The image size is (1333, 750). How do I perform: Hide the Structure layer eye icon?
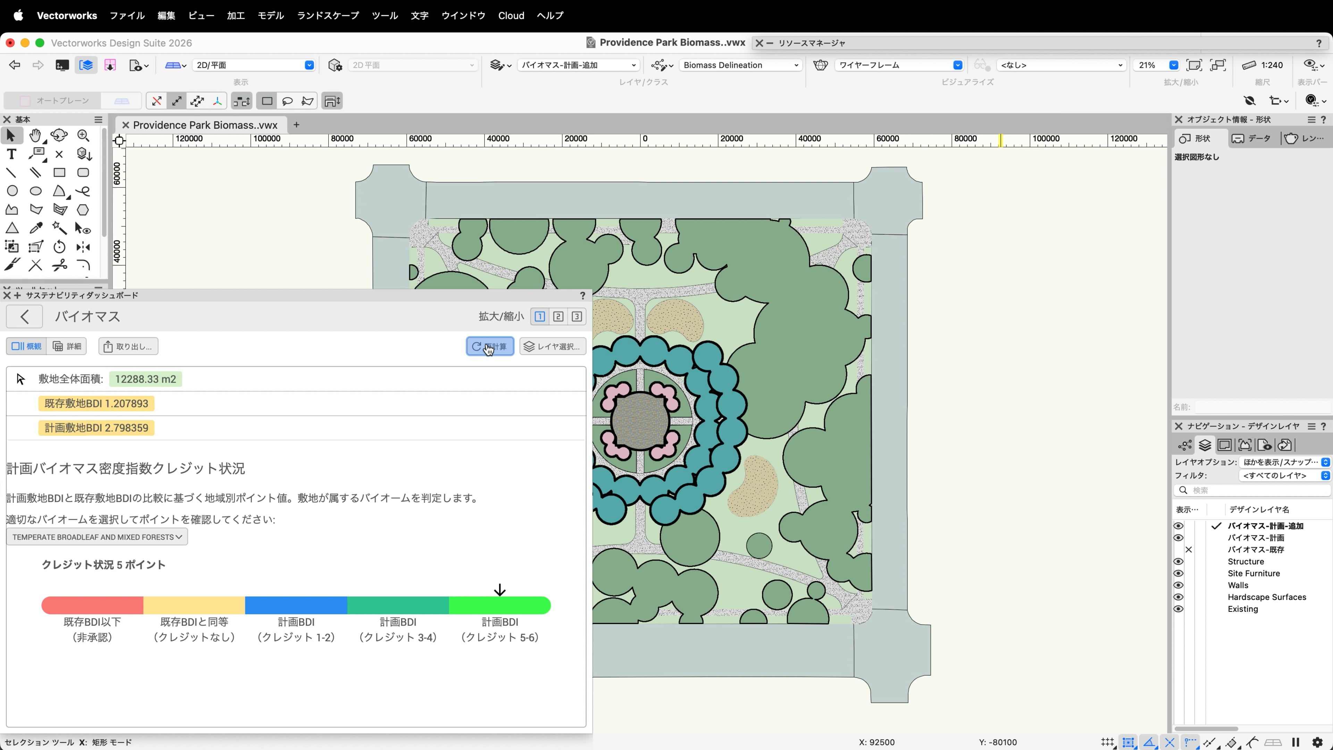(1178, 561)
